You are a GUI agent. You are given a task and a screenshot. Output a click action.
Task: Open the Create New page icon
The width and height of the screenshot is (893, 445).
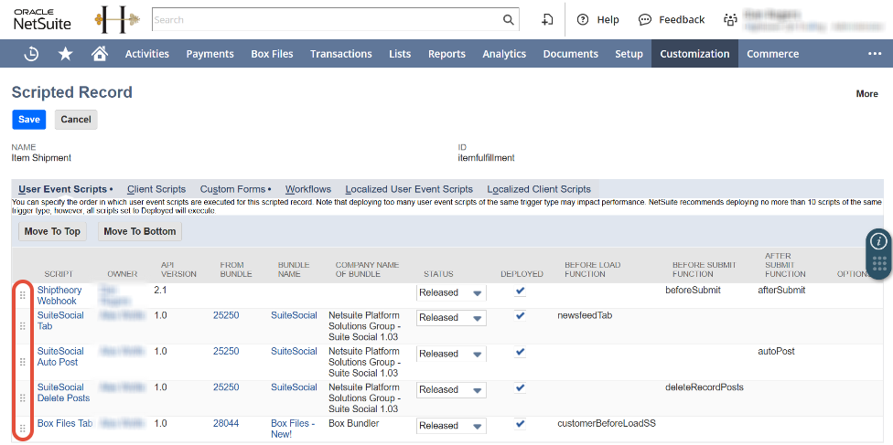click(x=547, y=19)
